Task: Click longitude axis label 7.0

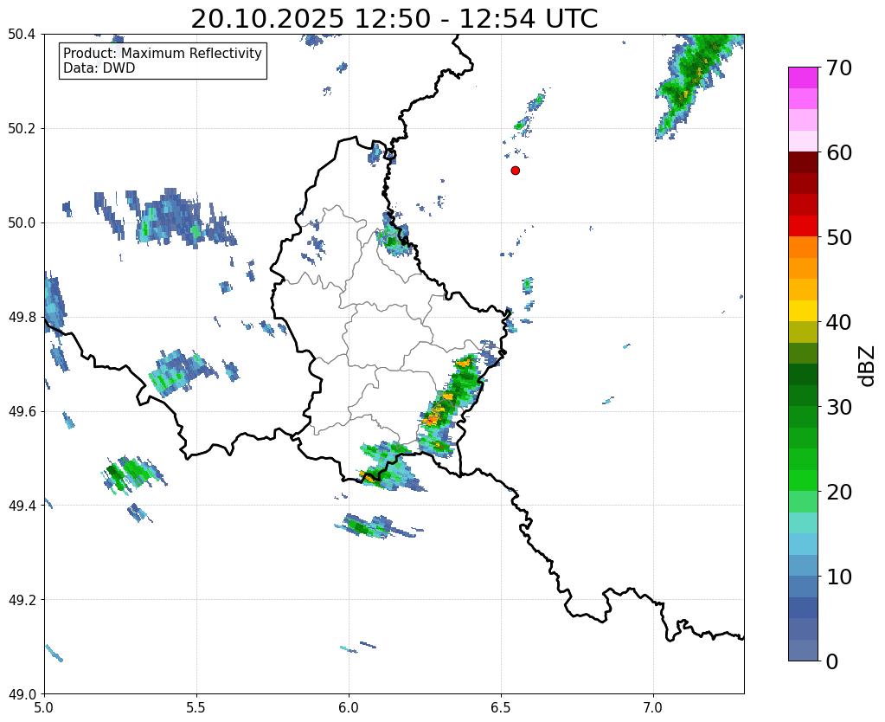Action: point(654,707)
